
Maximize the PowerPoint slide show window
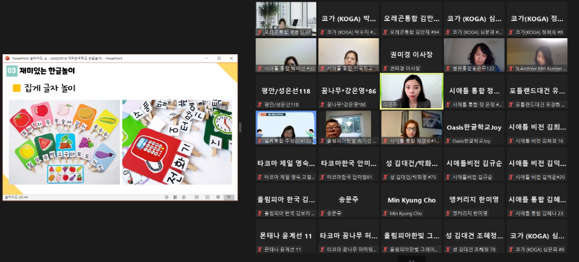[219, 58]
